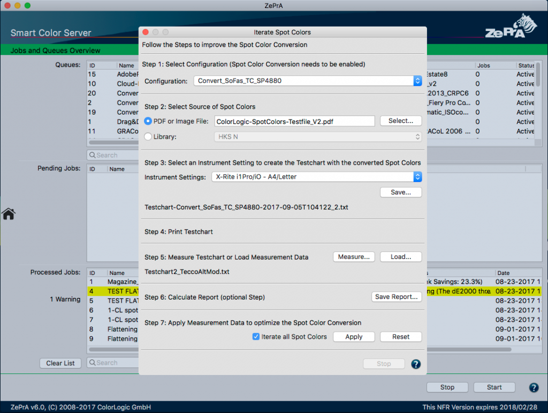Click the help icon at the window's bottom right
548x413 pixels.
[534, 387]
